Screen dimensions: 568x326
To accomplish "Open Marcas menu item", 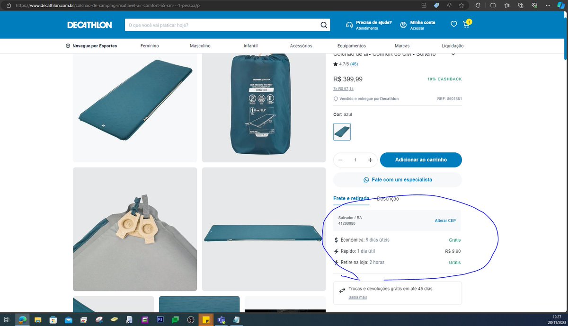I will pos(402,46).
